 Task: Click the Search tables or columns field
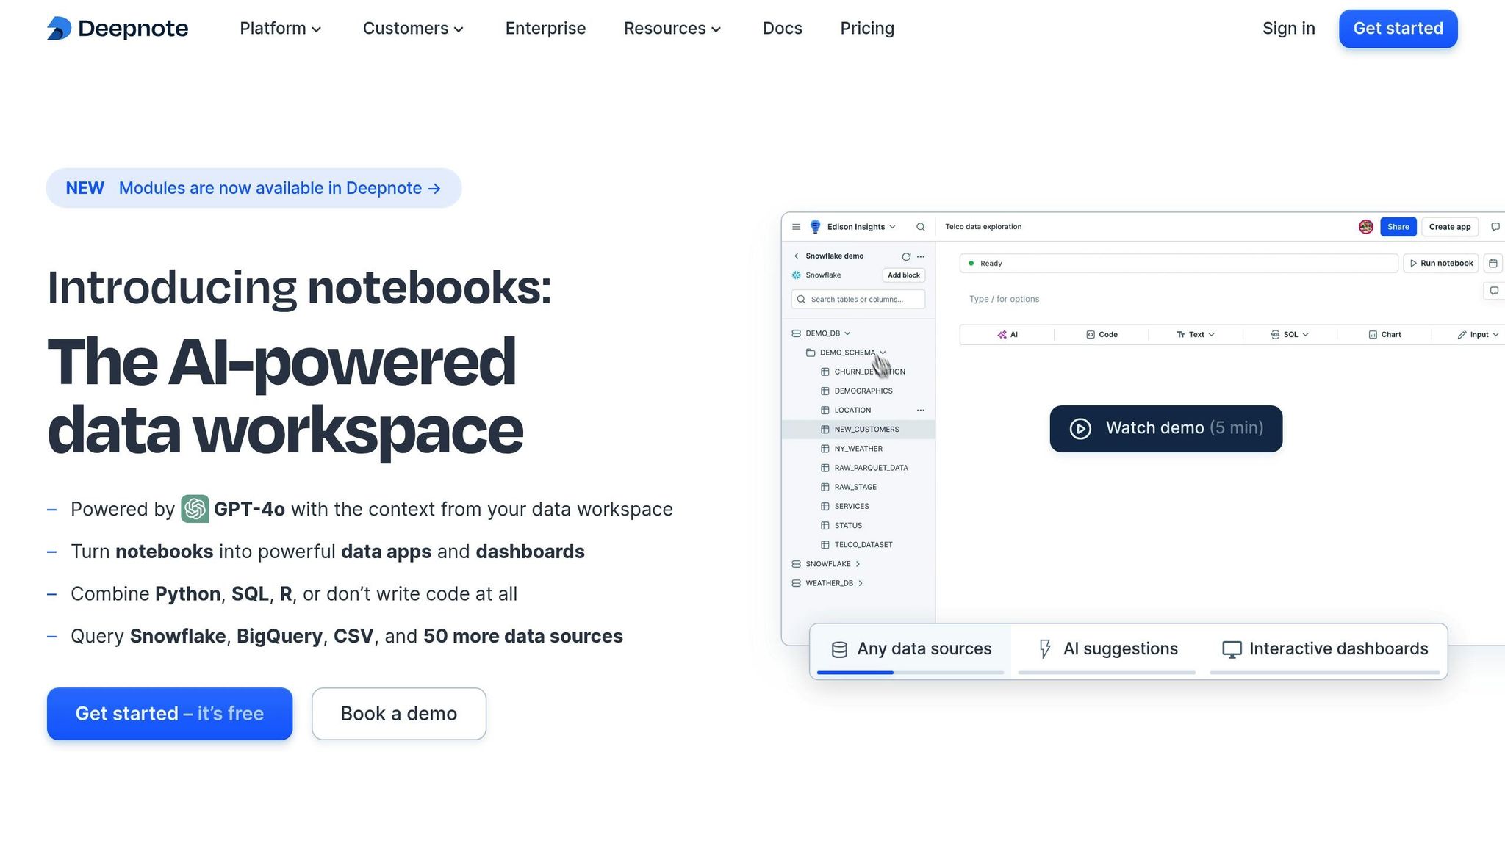(x=858, y=300)
